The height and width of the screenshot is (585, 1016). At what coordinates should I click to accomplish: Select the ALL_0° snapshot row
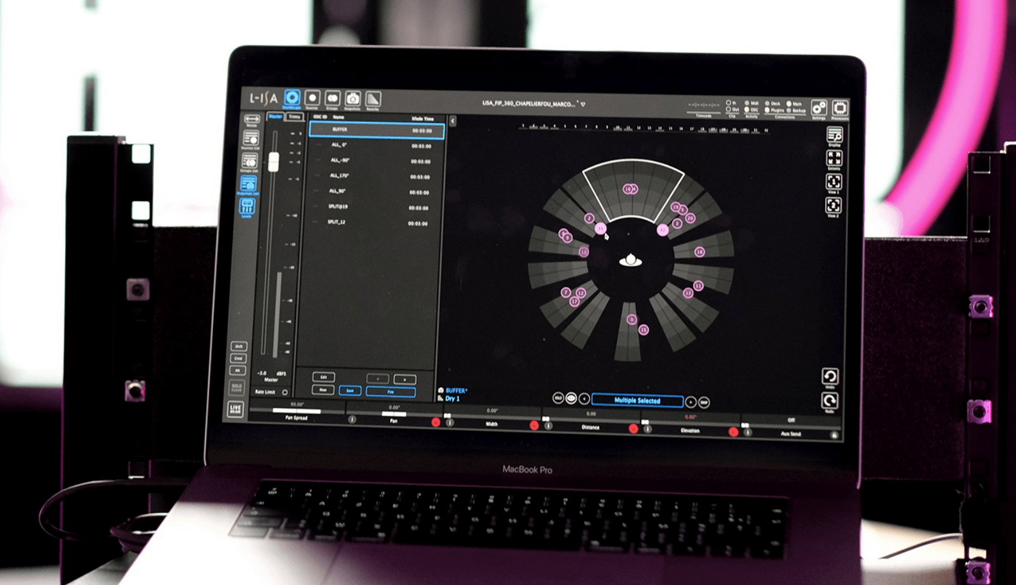point(376,145)
